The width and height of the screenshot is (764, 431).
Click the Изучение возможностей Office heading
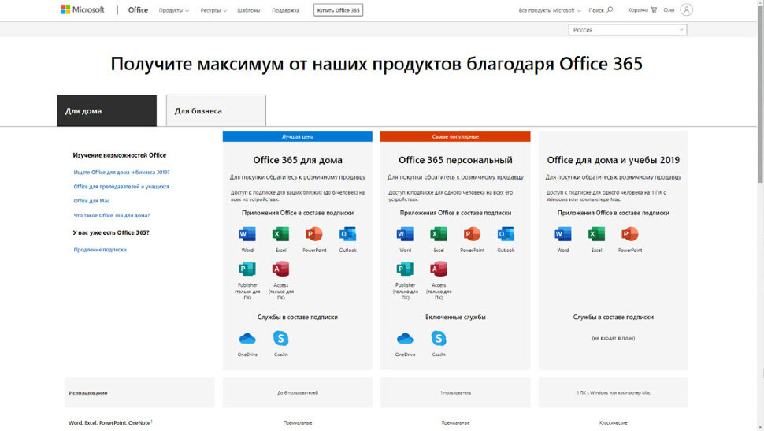pos(120,155)
